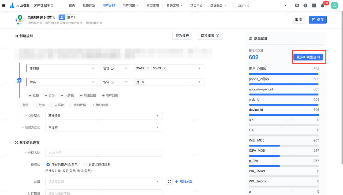343x195 pixels.
Task: Remove the 35-39 tag
Action: (x=165, y=68)
